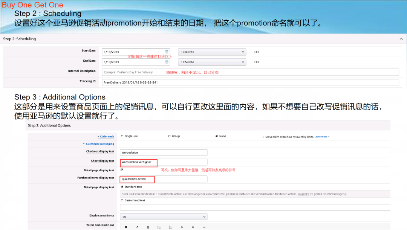Focus the Internal Description field

(250, 72)
